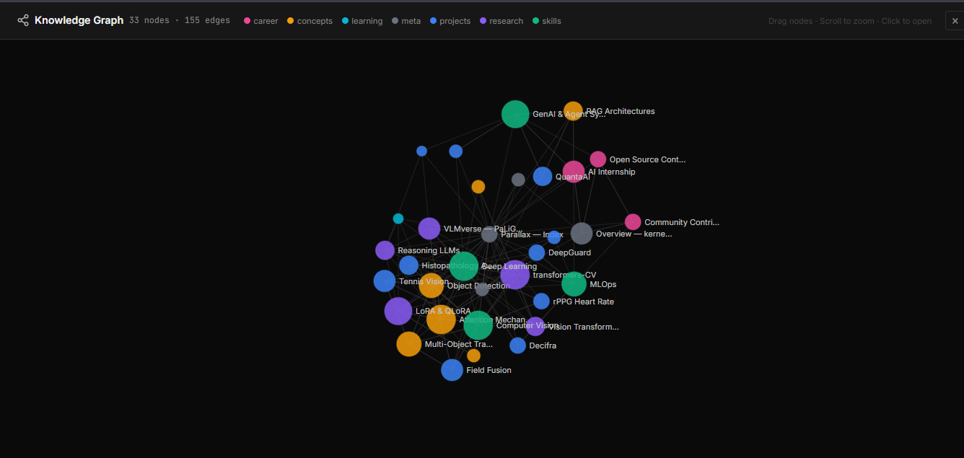The image size is (964, 458).
Task: Click the concepts legend entry
Action: (310, 21)
